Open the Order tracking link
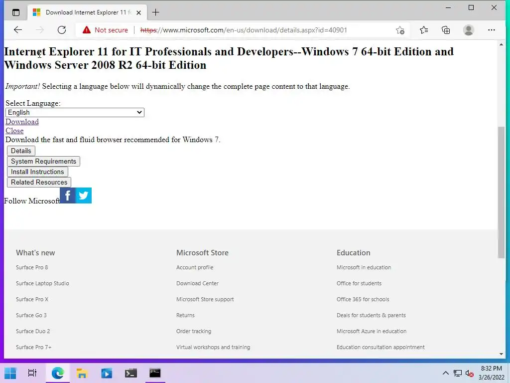This screenshot has height=383, width=510. pos(194,331)
